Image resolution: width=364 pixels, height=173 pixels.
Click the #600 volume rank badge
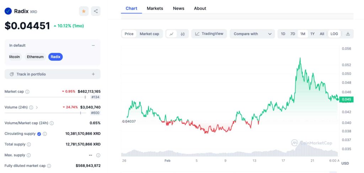[95, 113]
